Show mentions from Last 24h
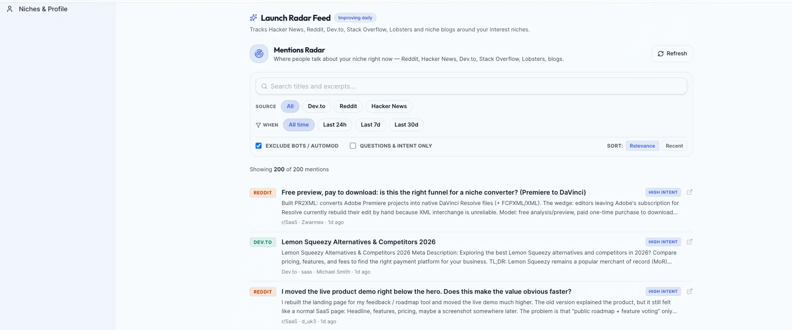 [x=335, y=125]
